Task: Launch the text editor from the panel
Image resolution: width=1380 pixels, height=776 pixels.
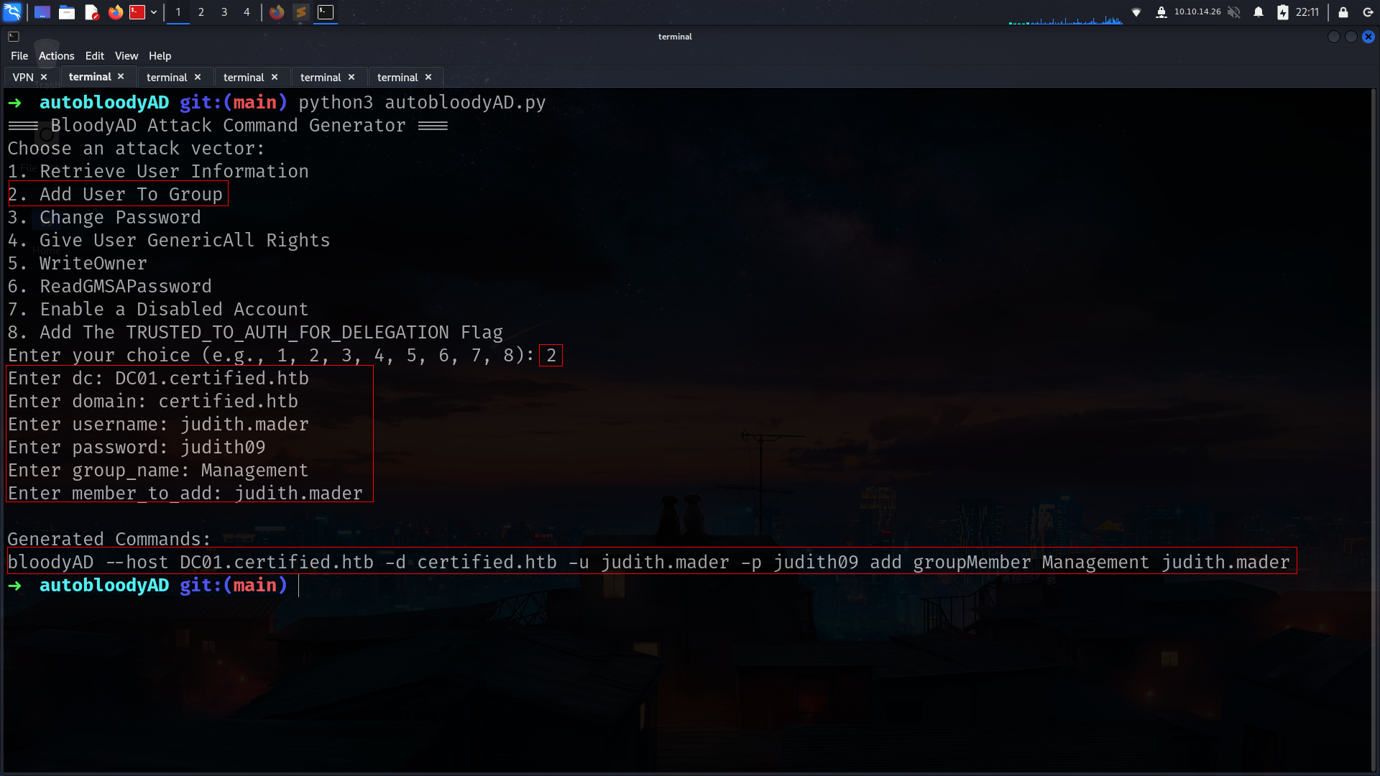Action: 91,12
